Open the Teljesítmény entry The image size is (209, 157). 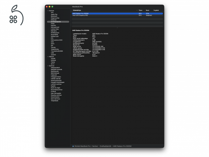55,49
